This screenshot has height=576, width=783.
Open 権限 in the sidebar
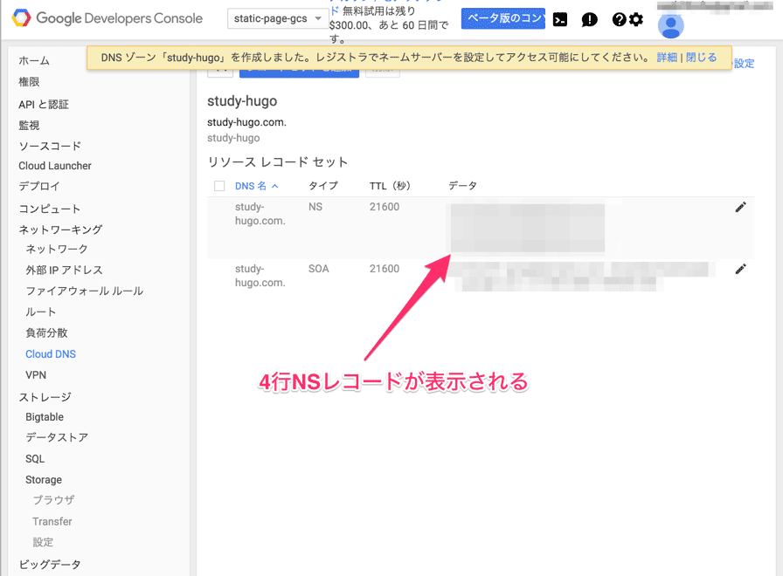point(29,82)
